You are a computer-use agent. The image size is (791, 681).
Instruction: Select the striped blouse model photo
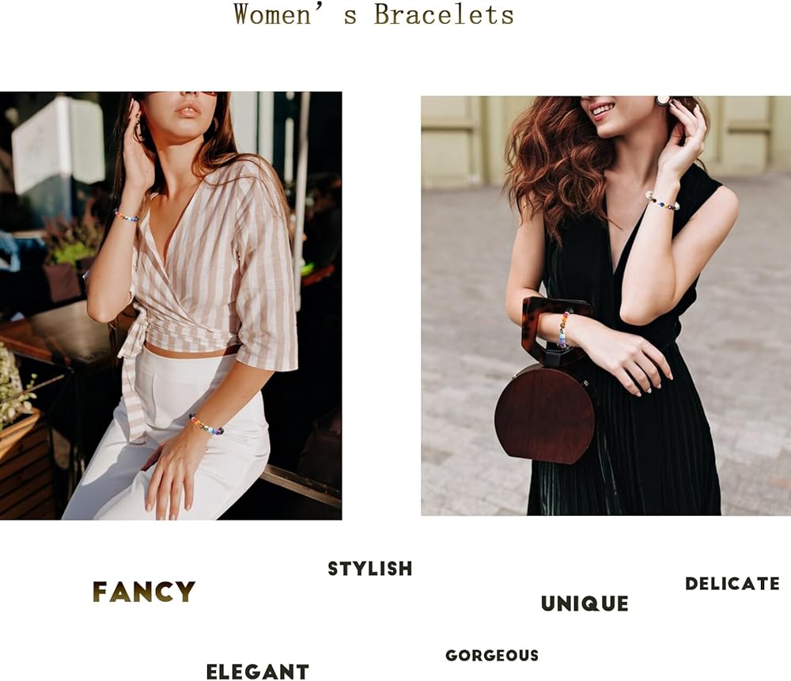(x=171, y=305)
